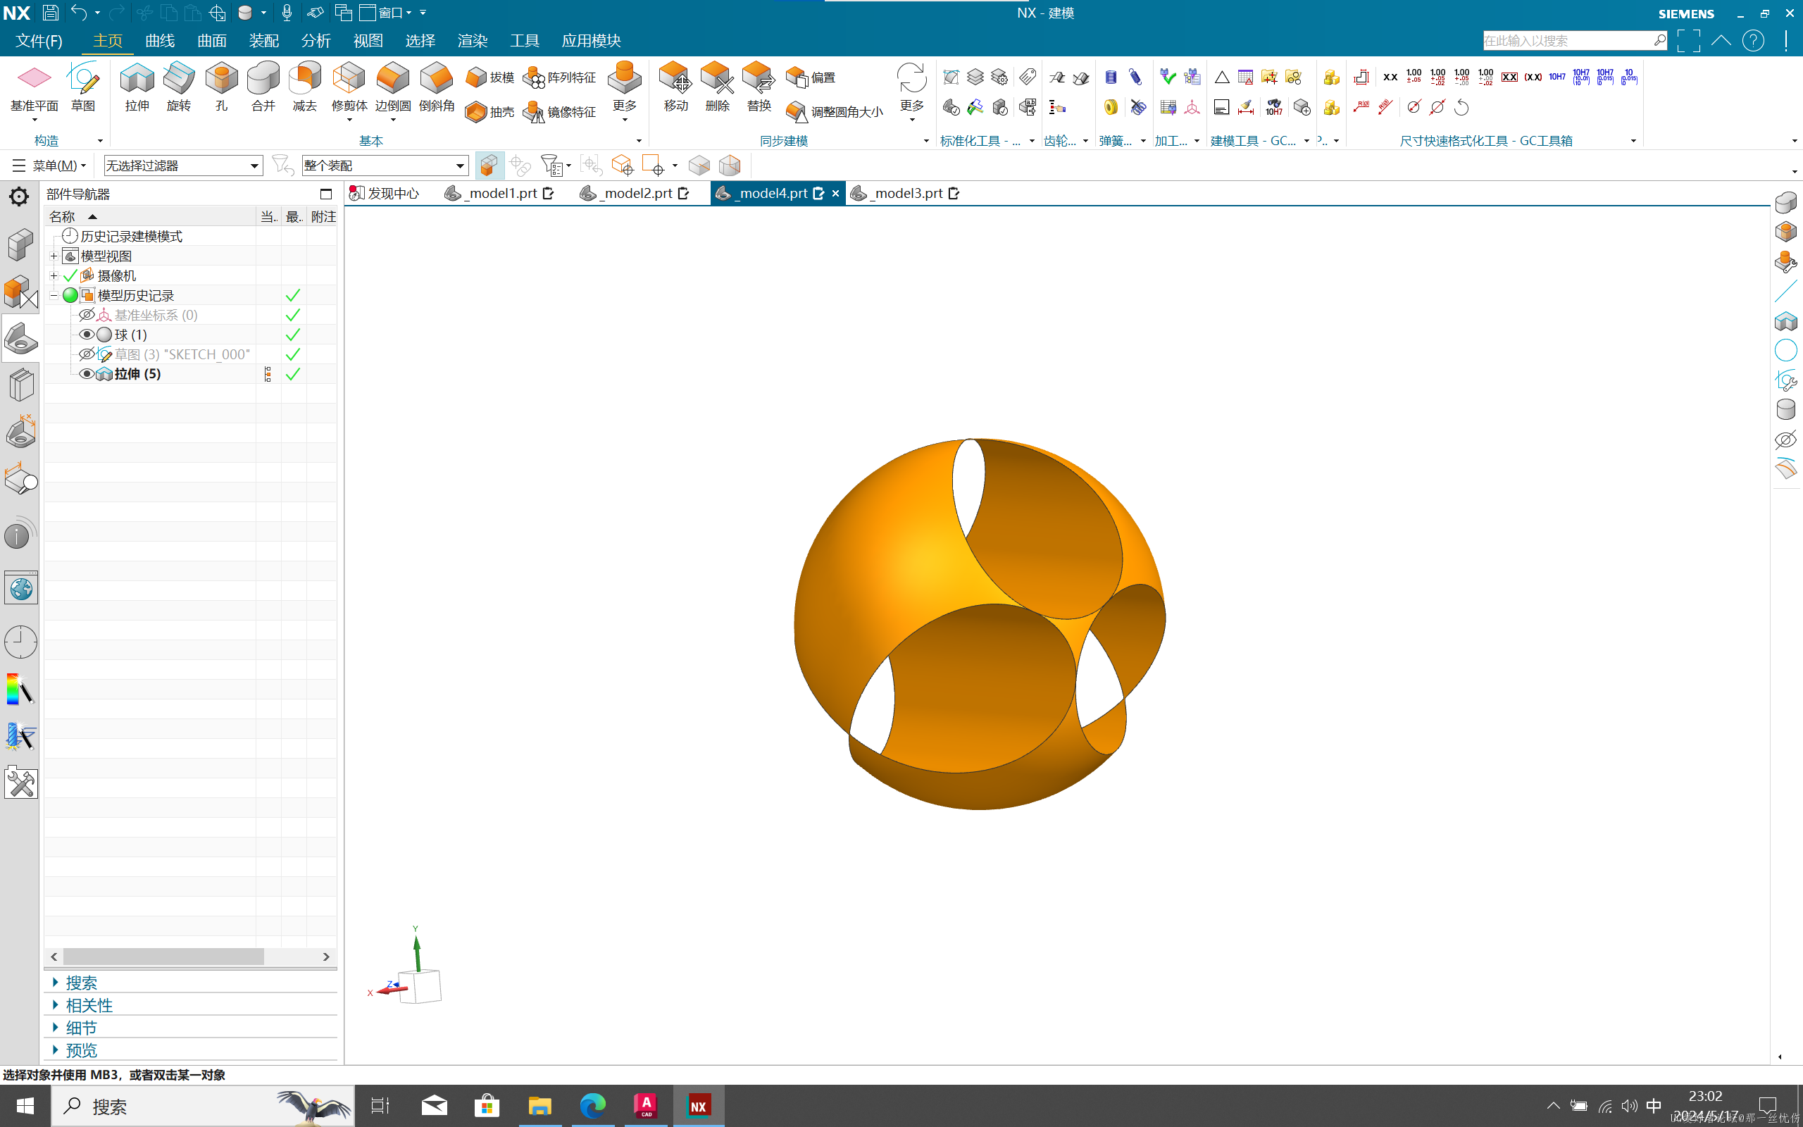This screenshot has width=1803, height=1127.
Task: Switch to the 分析 ribbon tab
Action: point(316,40)
